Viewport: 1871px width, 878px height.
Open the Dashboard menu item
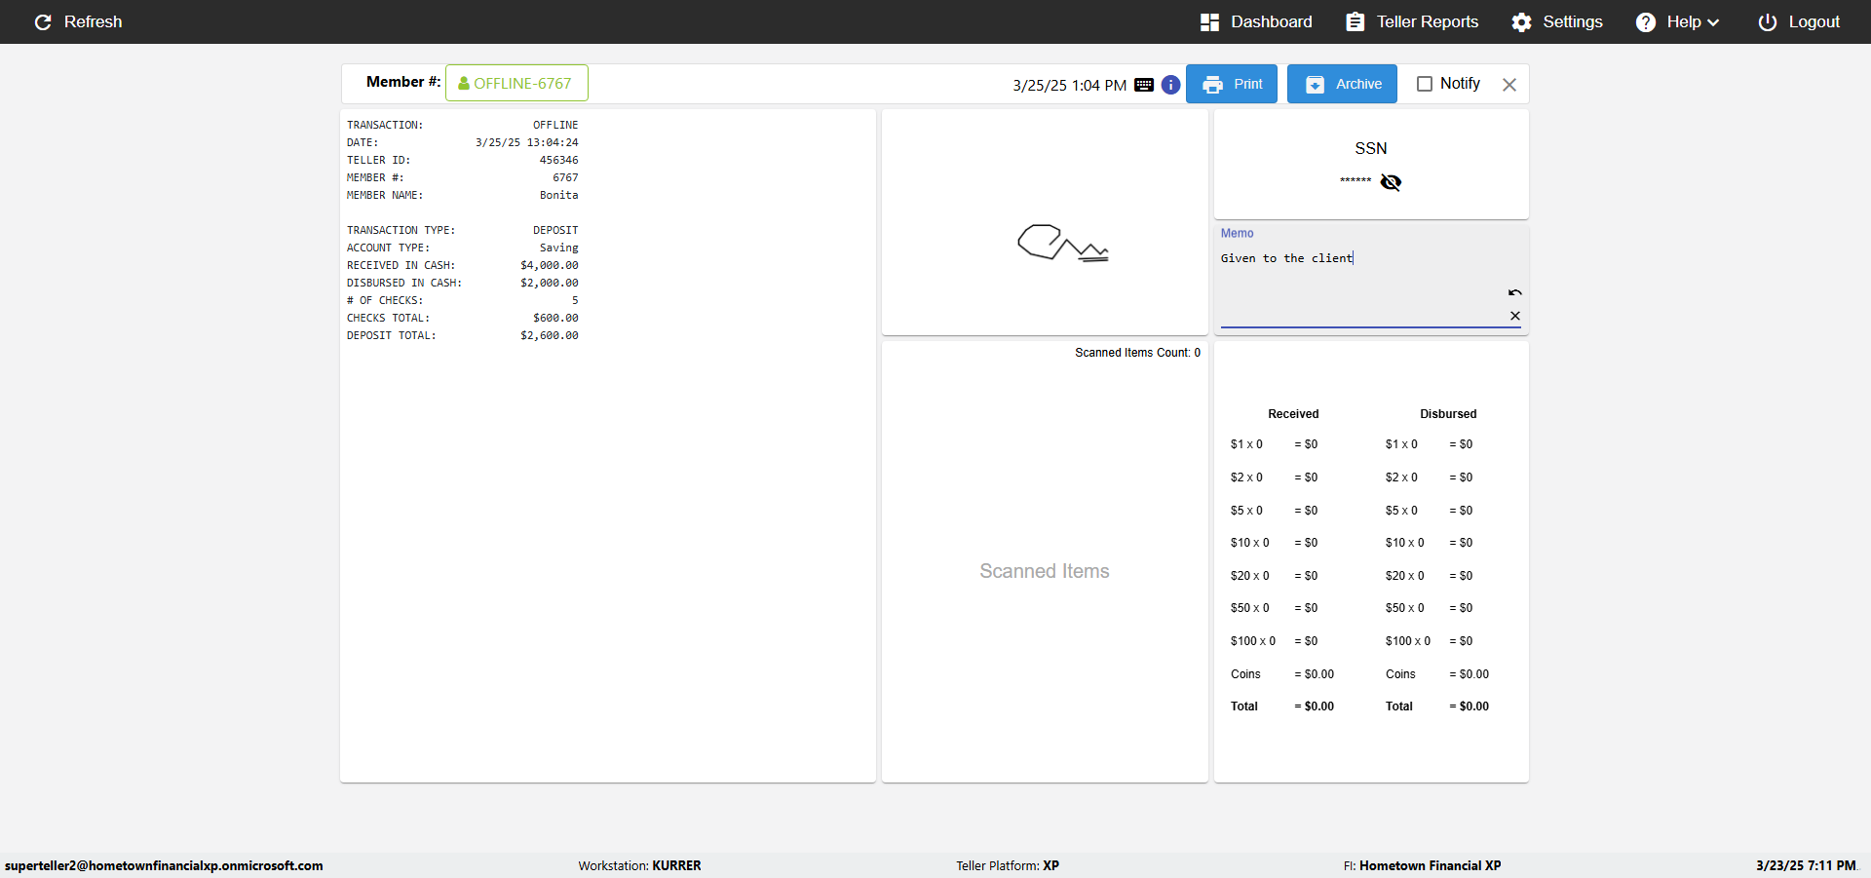tap(1256, 21)
